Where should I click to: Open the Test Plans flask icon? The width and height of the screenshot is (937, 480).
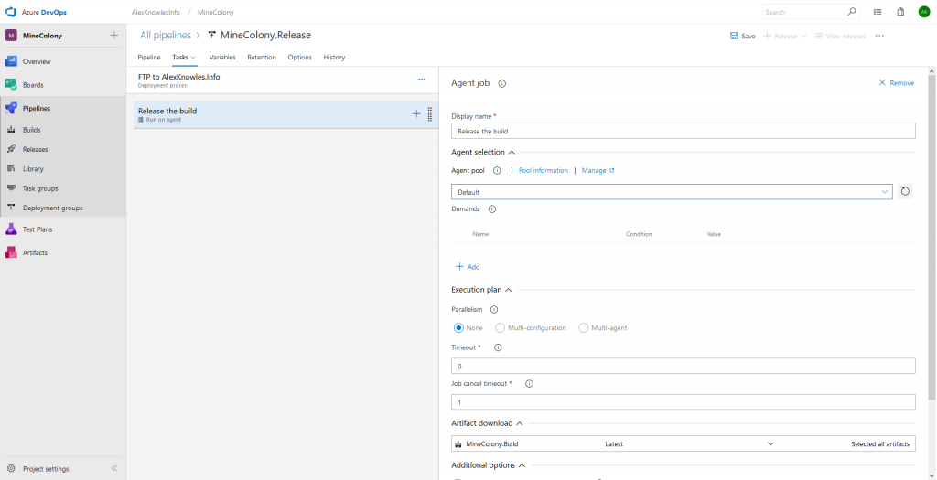pos(11,229)
